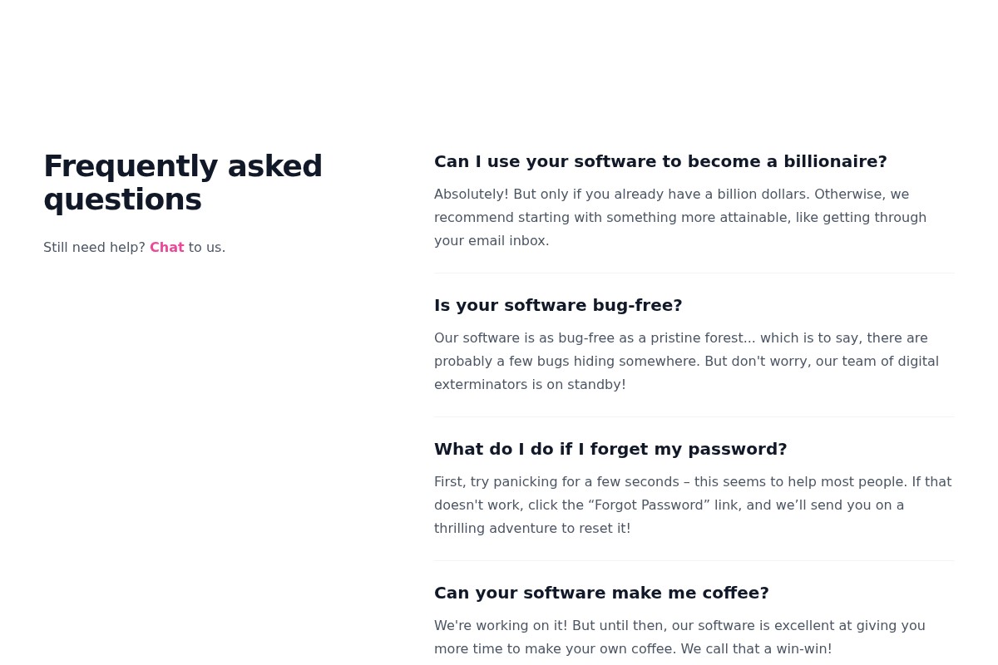
Task: Click the answer starting "Our software is as bug-free"
Action: point(686,361)
